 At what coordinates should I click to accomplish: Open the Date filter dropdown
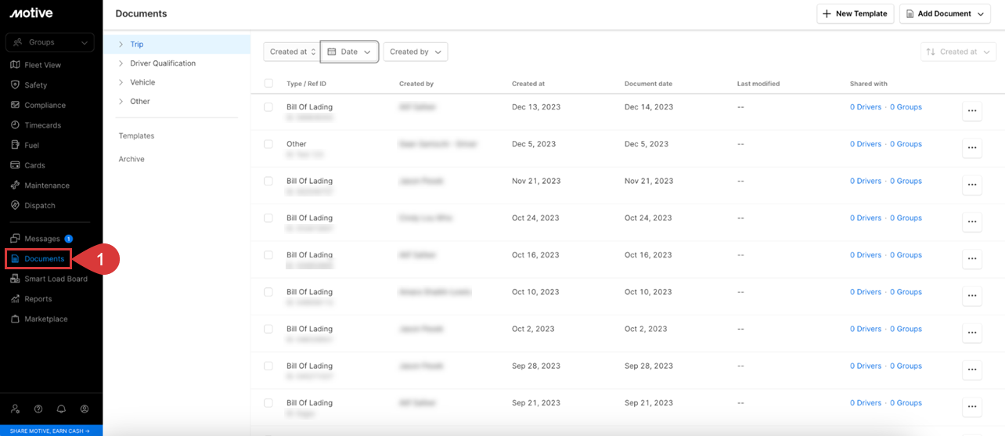point(349,52)
